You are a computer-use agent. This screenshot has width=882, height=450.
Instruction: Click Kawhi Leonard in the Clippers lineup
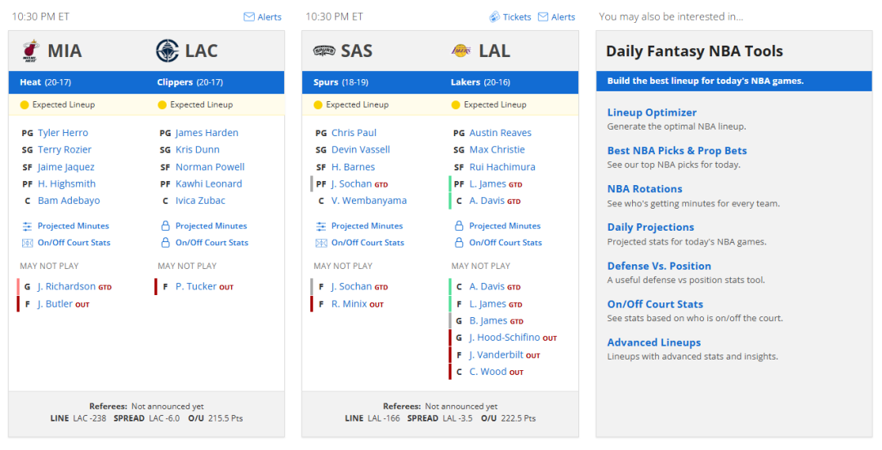click(209, 183)
